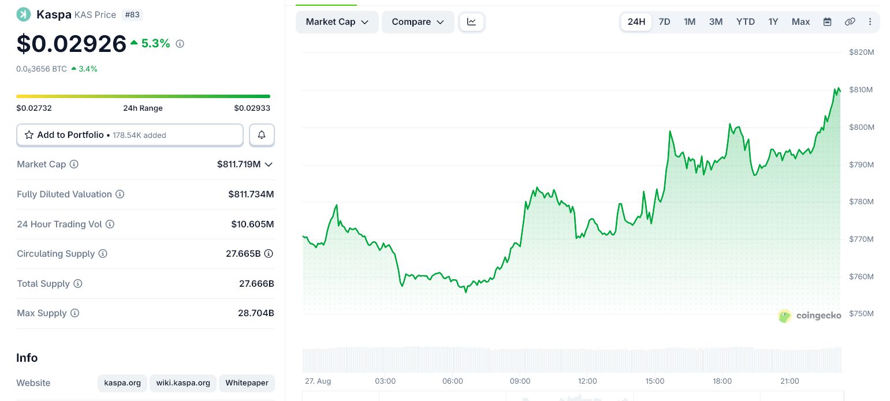
Task: Click the volume bars navigator below chart
Action: [572, 359]
